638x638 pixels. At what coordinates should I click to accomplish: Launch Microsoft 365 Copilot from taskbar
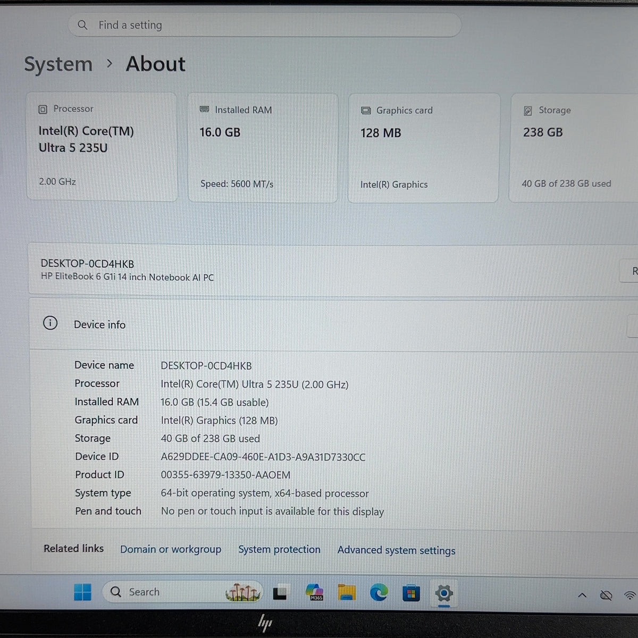click(315, 592)
